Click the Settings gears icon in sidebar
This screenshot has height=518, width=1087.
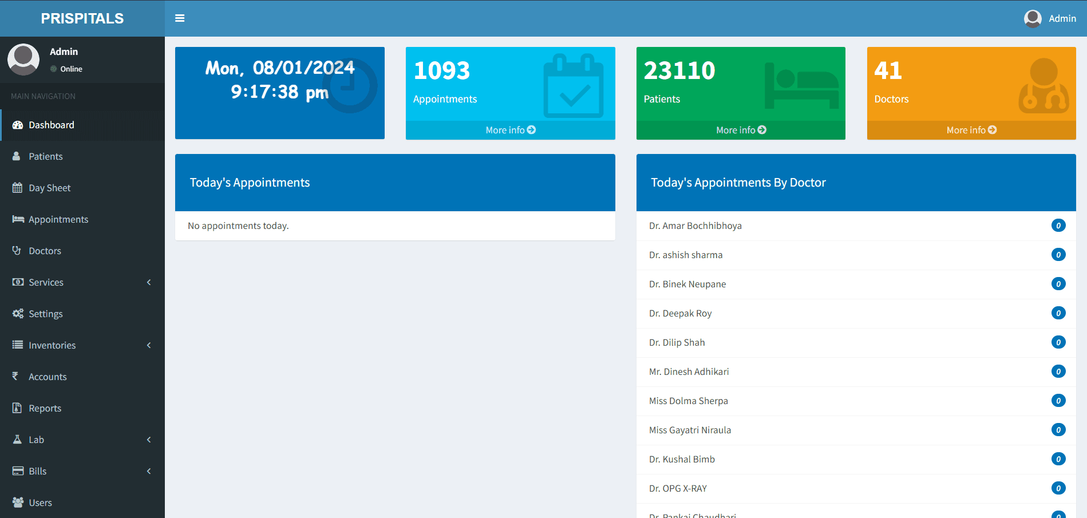18,314
